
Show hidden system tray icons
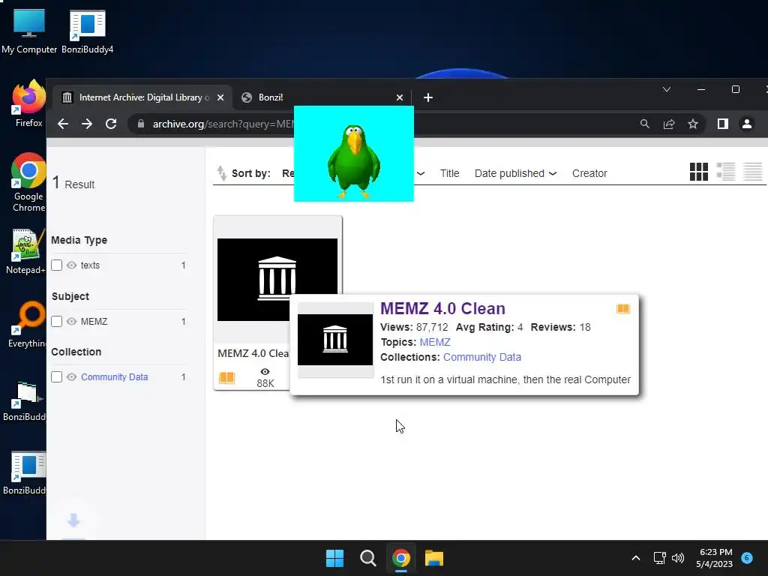636,558
